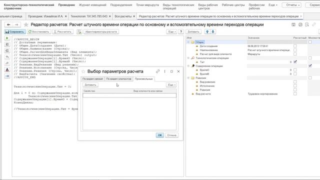This screenshot has height=180, width=320.
Task: Move parameter down with blue down arrow
Action: 213,31
